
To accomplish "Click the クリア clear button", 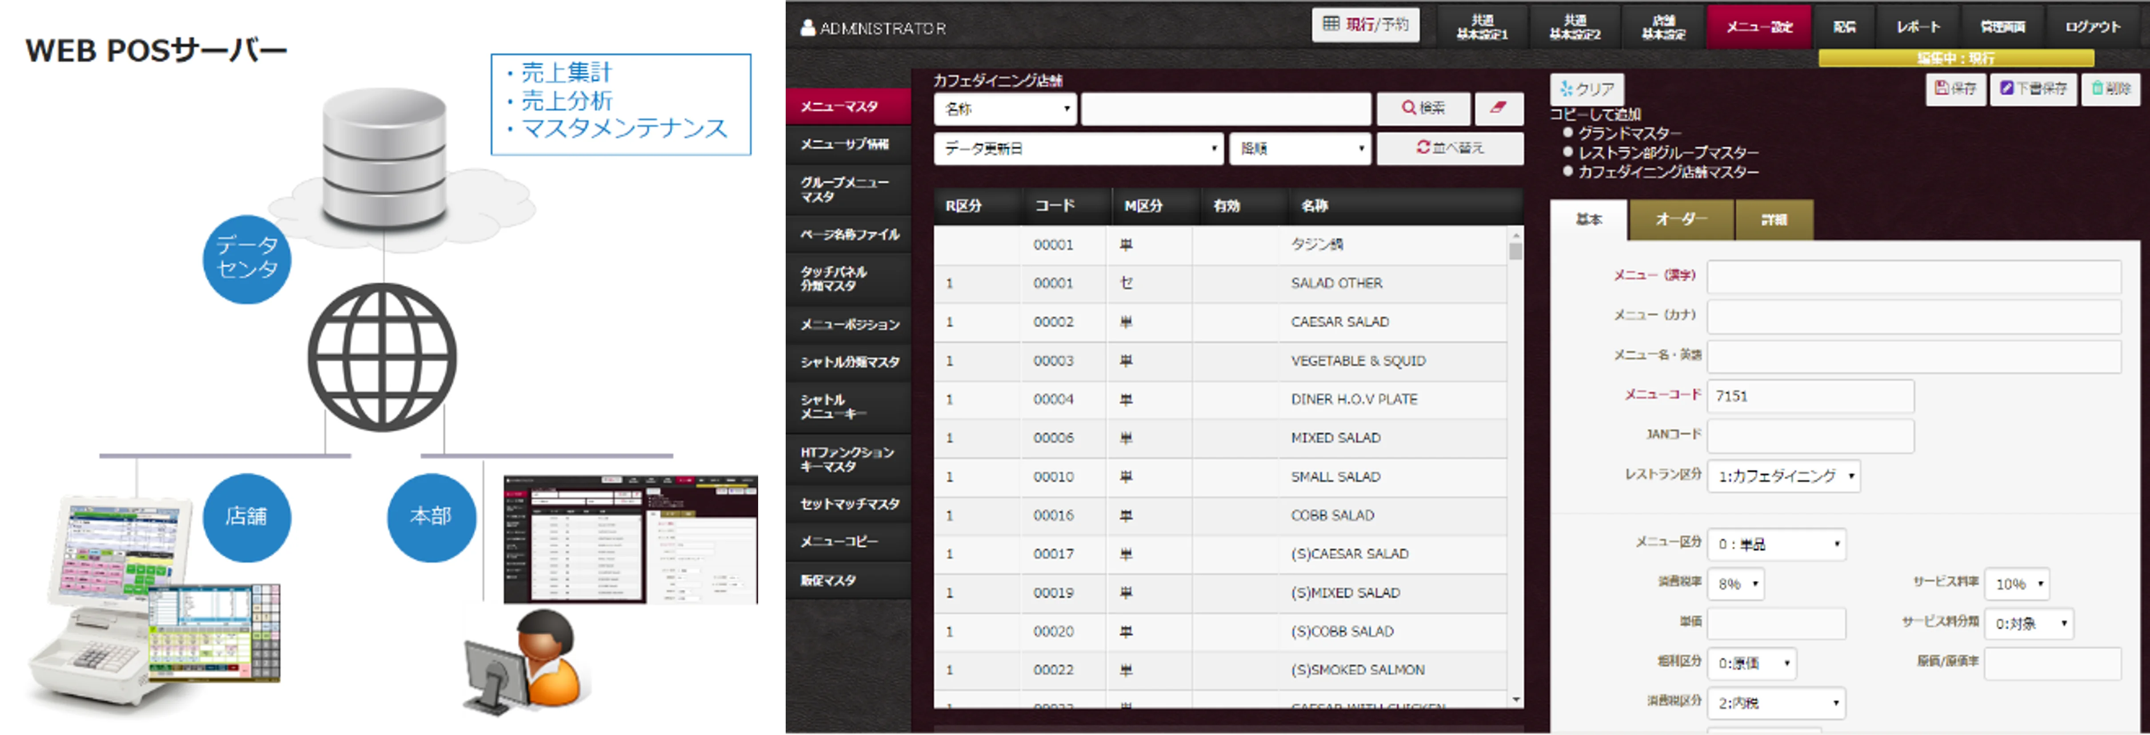I will point(1587,88).
